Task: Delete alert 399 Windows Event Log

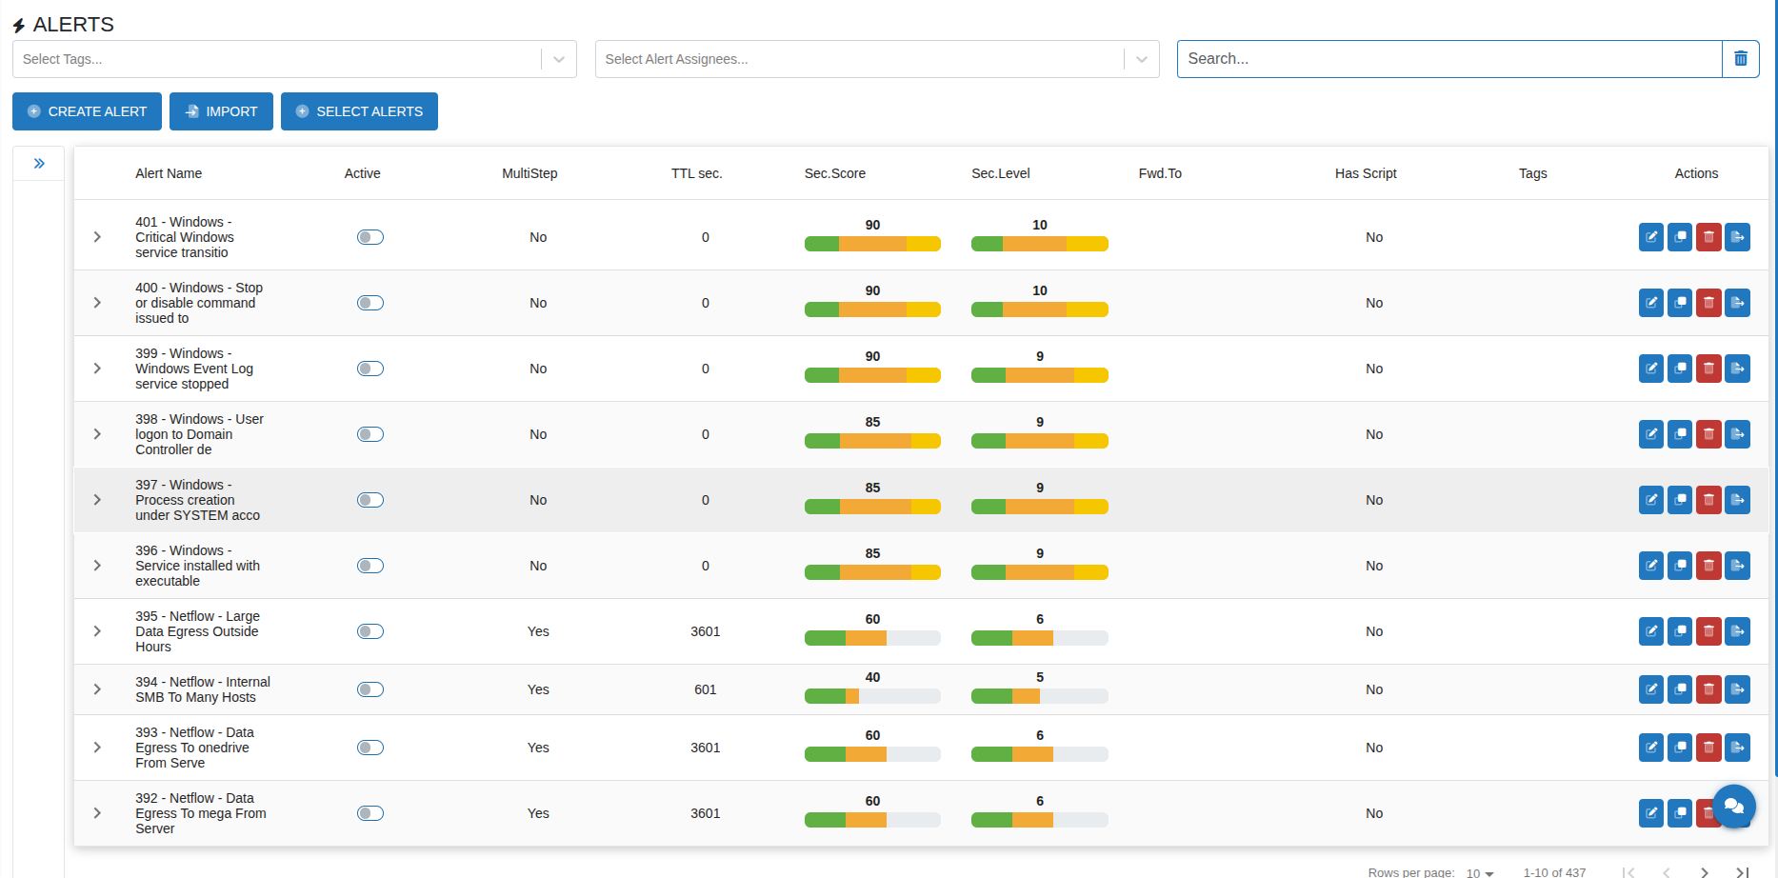Action: (1708, 369)
